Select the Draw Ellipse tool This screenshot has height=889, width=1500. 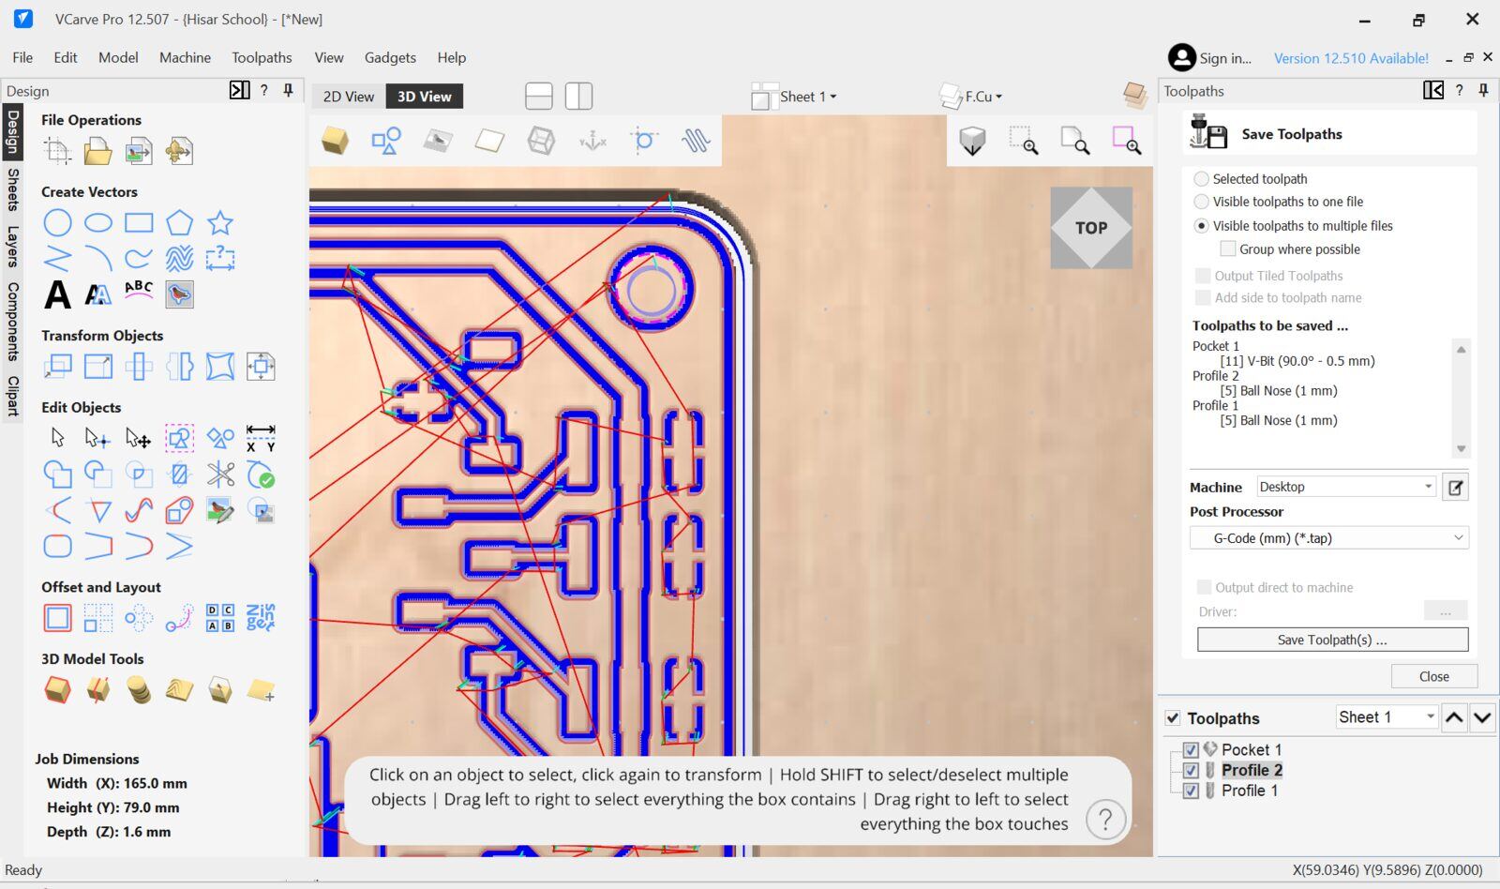[97, 222]
